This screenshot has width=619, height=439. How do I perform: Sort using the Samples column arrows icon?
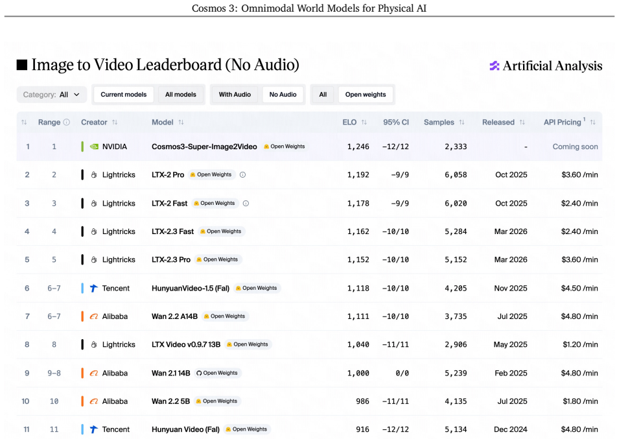461,122
